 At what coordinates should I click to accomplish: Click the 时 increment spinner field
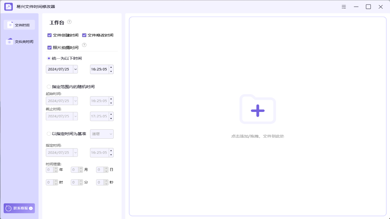[x=52, y=182]
